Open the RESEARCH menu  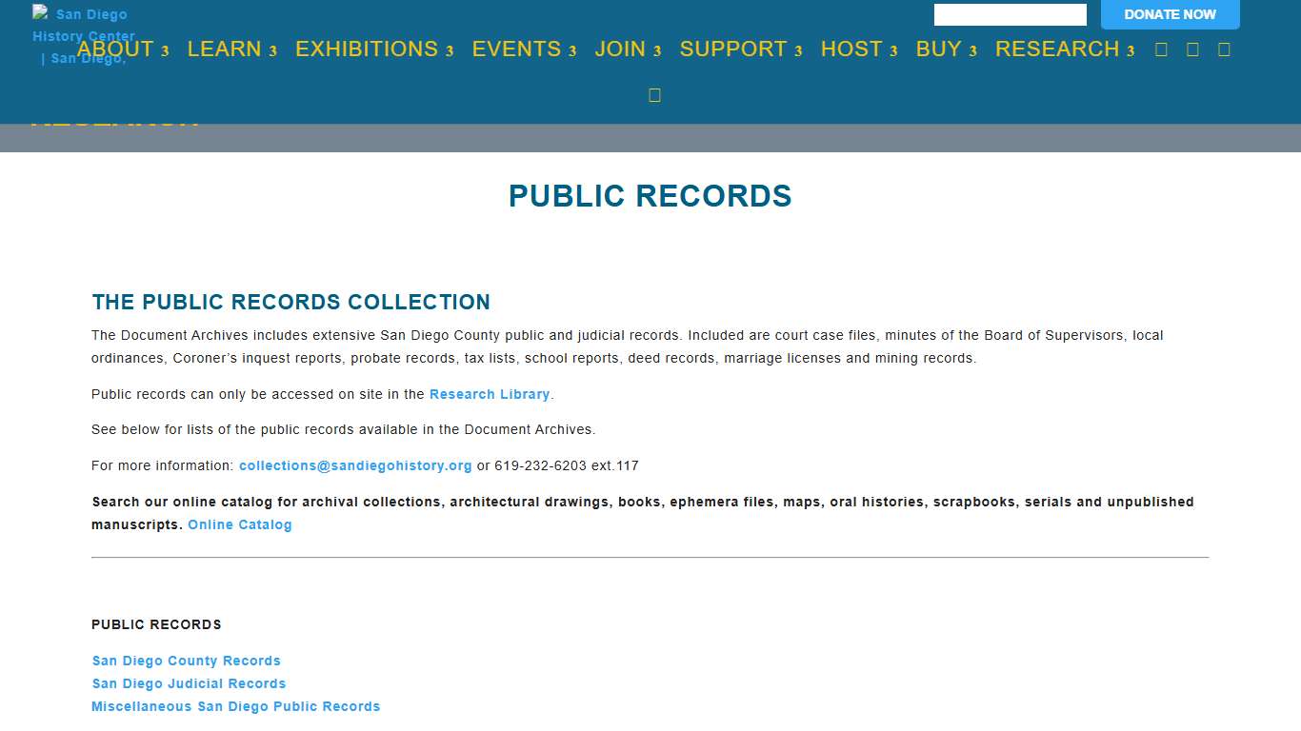coord(1056,49)
